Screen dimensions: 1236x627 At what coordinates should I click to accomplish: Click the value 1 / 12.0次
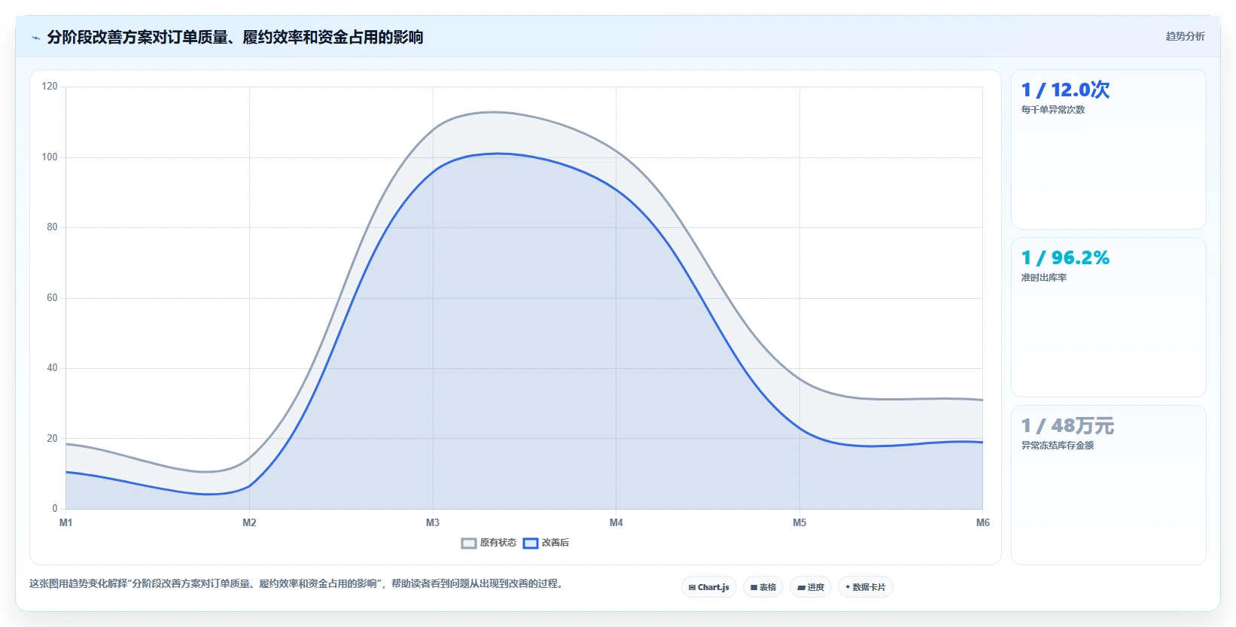click(x=1065, y=90)
